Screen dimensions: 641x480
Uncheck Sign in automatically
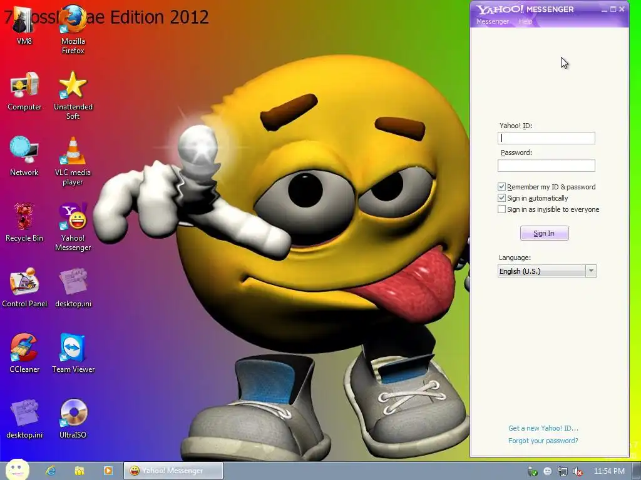click(x=501, y=198)
